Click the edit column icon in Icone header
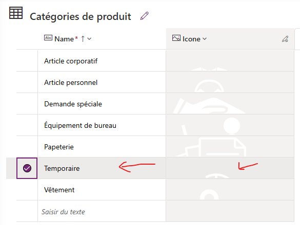The width and height of the screenshot is (300, 225). click(x=285, y=39)
